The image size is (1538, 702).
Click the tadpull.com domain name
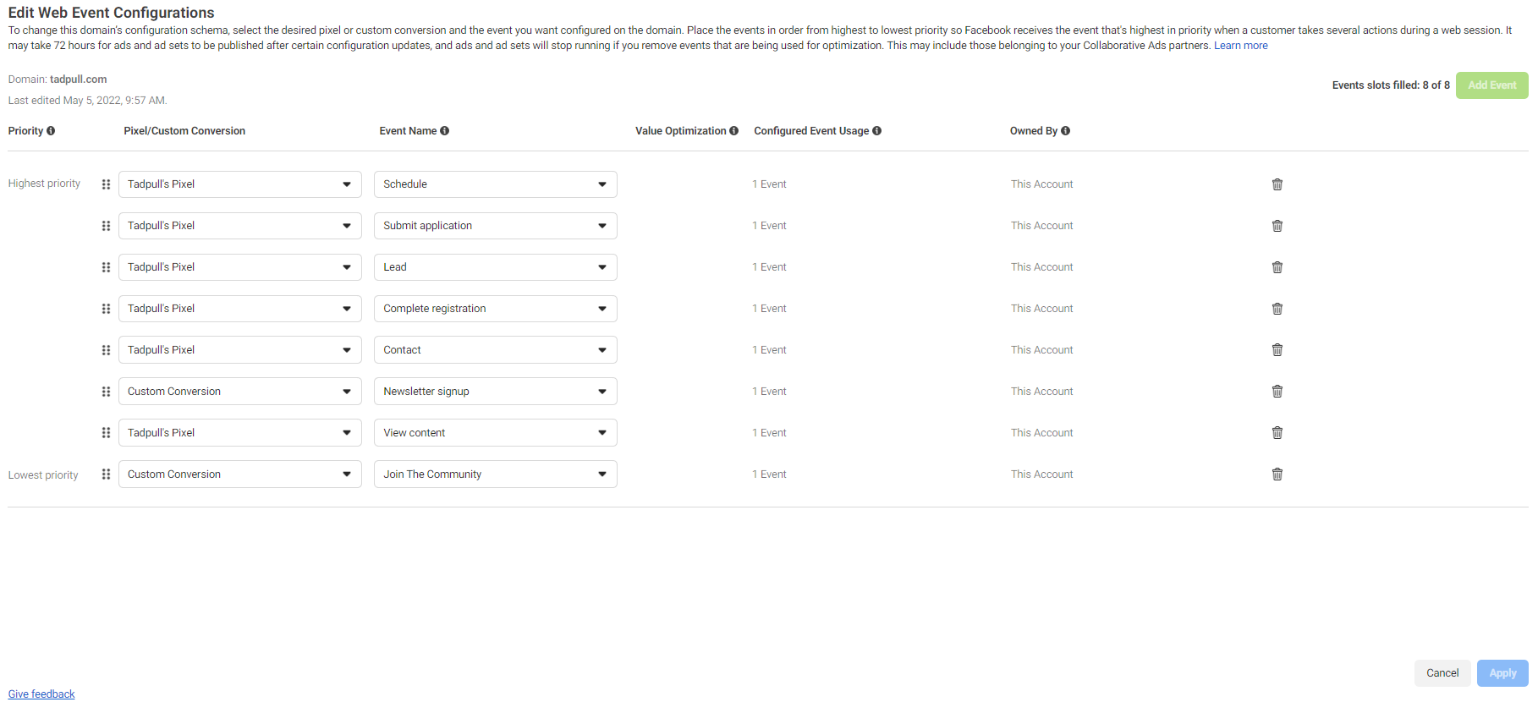pos(78,80)
